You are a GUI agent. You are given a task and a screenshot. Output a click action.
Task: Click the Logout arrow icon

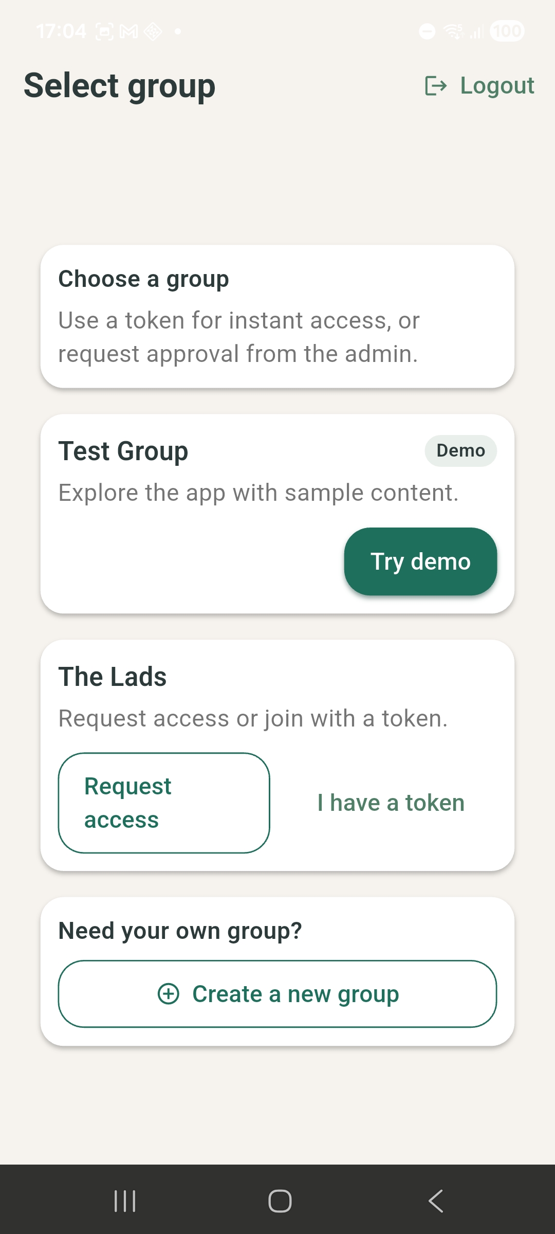(x=436, y=86)
